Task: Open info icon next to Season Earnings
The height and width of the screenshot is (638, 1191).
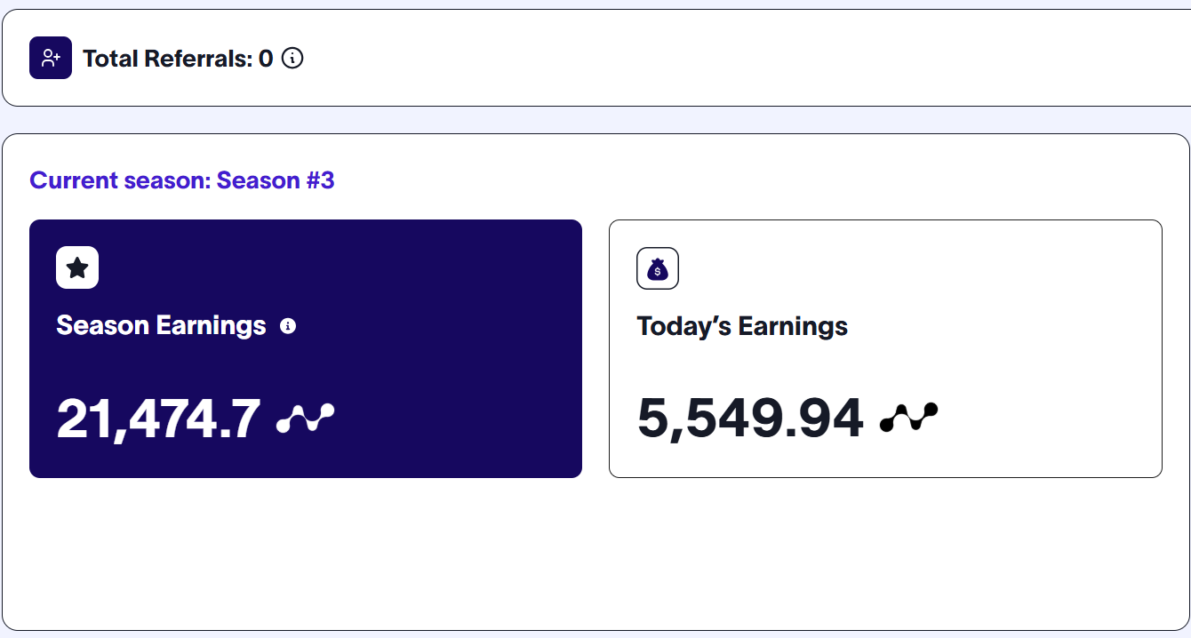Action: click(x=288, y=326)
